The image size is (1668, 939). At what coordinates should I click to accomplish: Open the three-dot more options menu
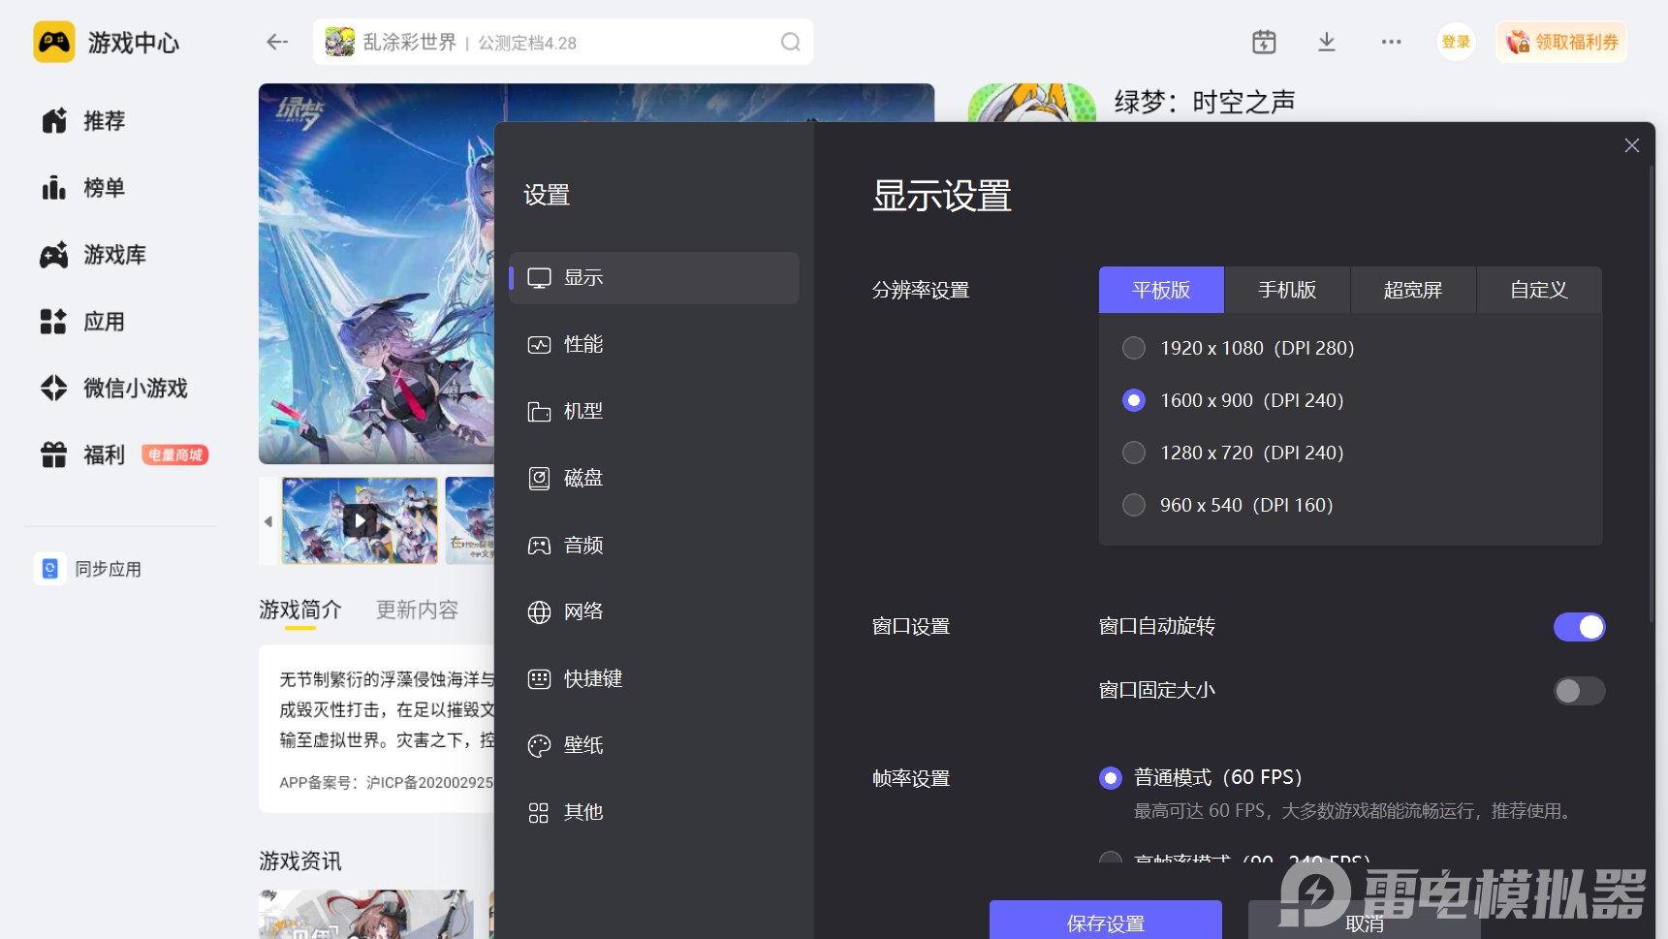pos(1391,42)
